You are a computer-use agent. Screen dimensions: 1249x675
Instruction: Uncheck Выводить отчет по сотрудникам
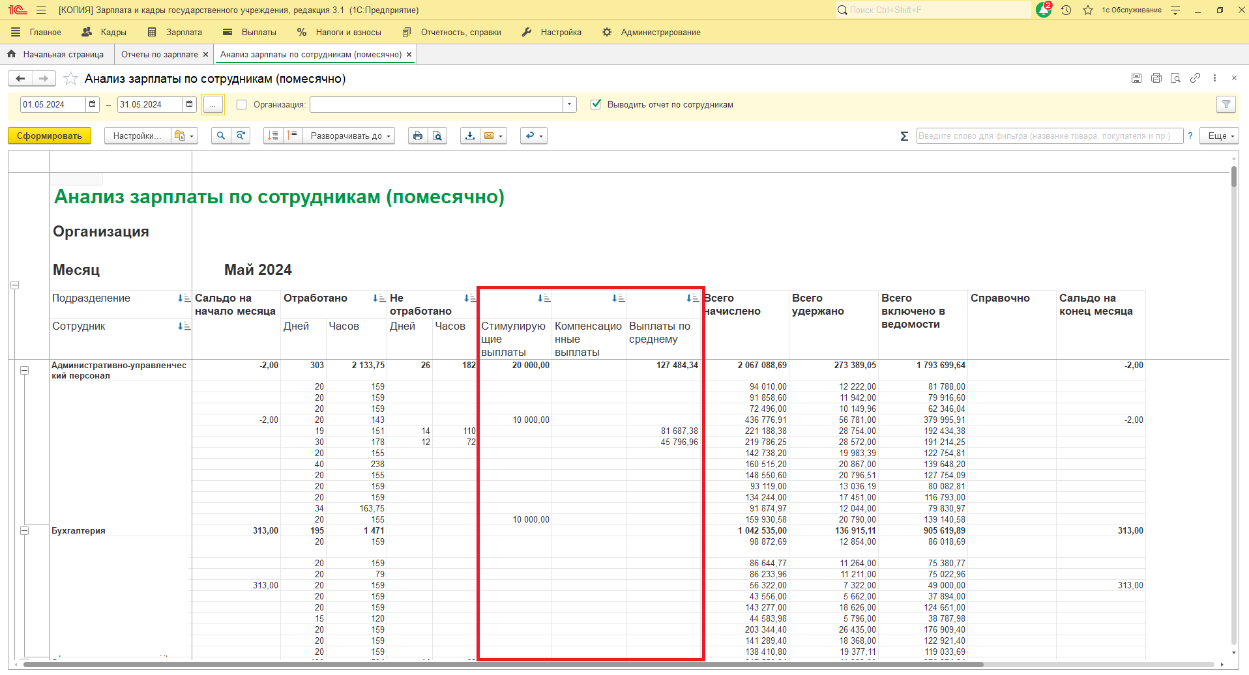(x=596, y=104)
